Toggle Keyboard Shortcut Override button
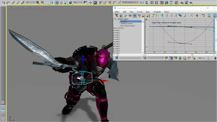Image resolution: width=217 pixels, height=122 pixels. coord(95,2)
